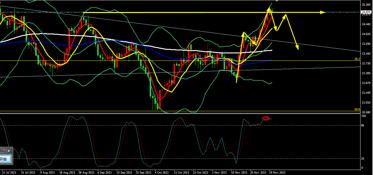
Task: Click the 20.580 price scale label
Action: pos(366,112)
